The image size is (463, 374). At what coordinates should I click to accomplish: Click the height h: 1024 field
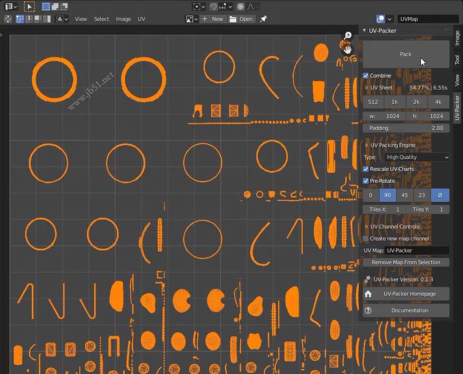click(x=428, y=116)
